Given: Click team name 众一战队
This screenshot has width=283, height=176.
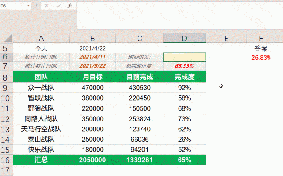Looking at the screenshot, I should click(x=41, y=88).
